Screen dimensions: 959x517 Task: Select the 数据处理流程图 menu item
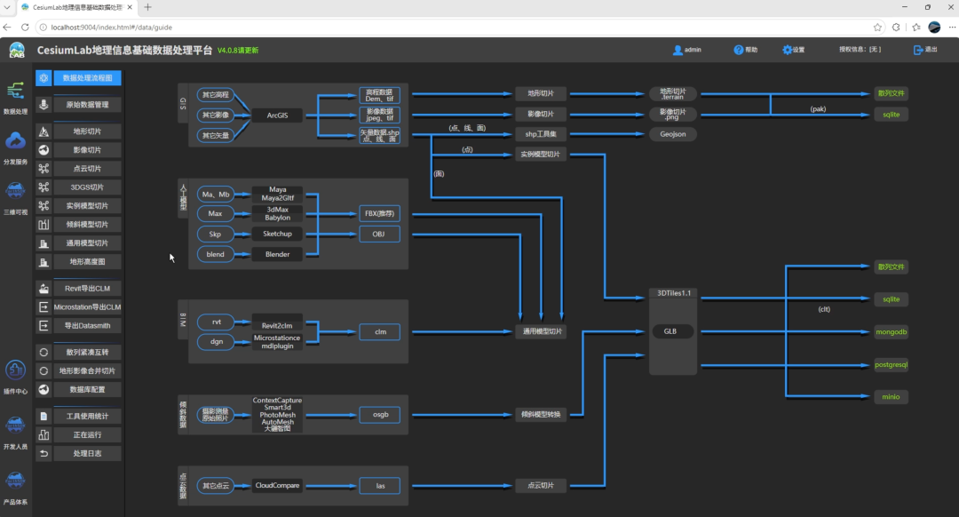87,77
